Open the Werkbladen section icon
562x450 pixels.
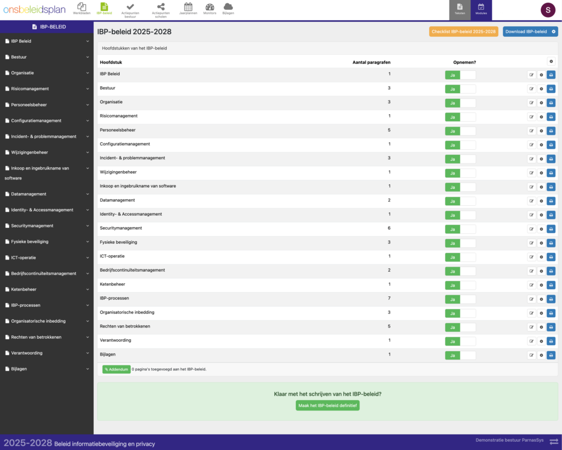tap(82, 8)
